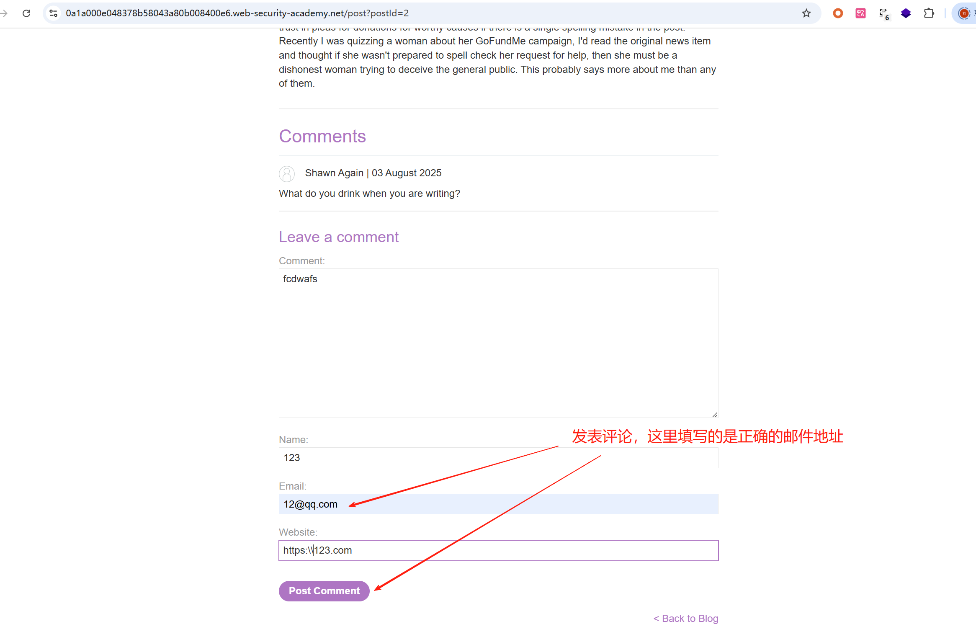Open the panda extension with badge 6
The height and width of the screenshot is (637, 976).
[x=883, y=14]
